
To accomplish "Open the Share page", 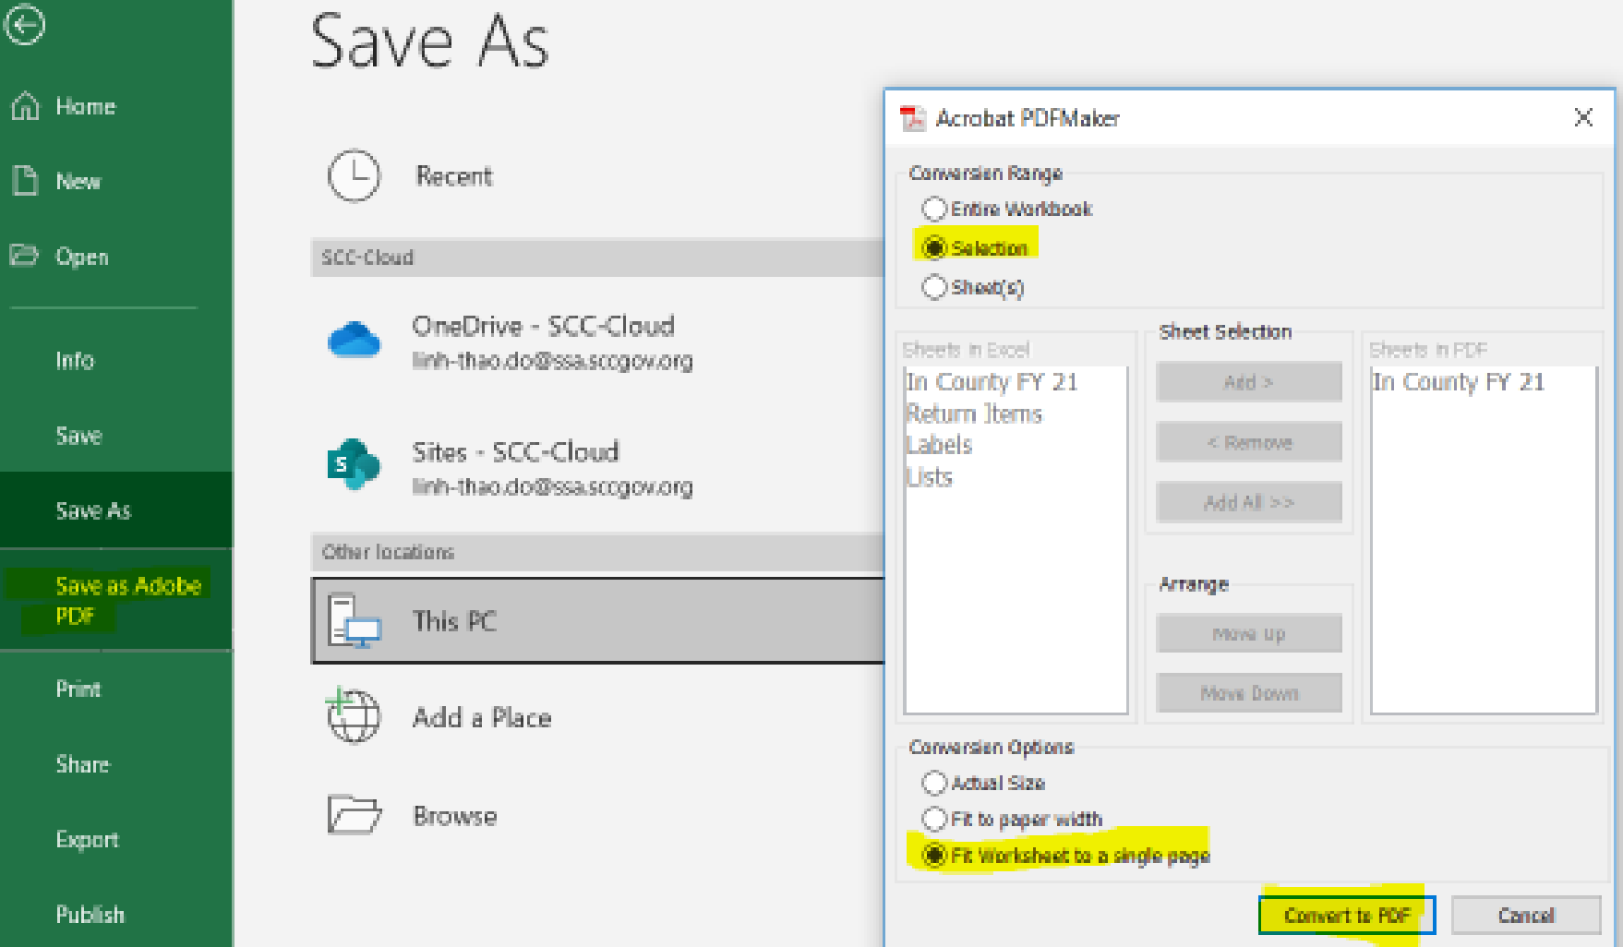I will 116,764.
